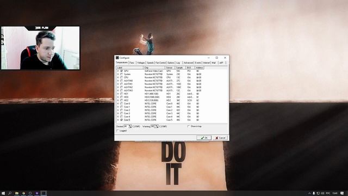
Task: Sort by the Sample column header
Action: point(181,68)
